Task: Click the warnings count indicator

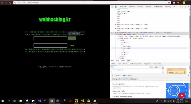Action: point(181,7)
